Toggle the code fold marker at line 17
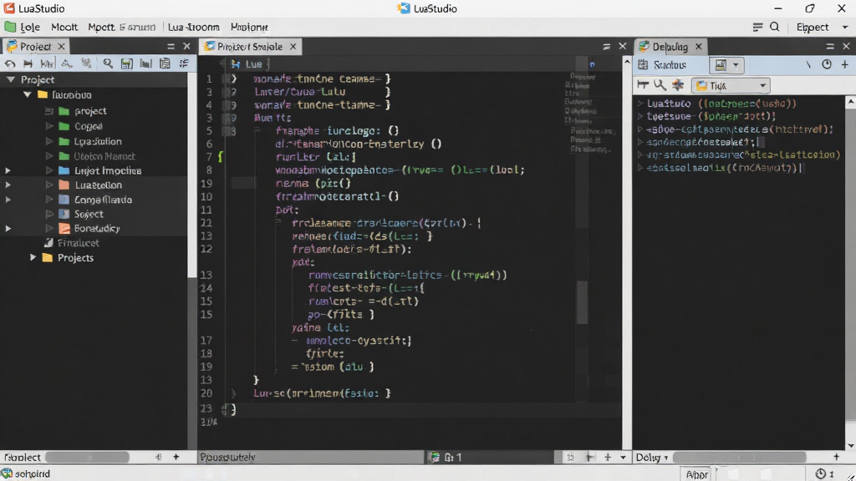Screen dimensions: 856x481 point(295,341)
